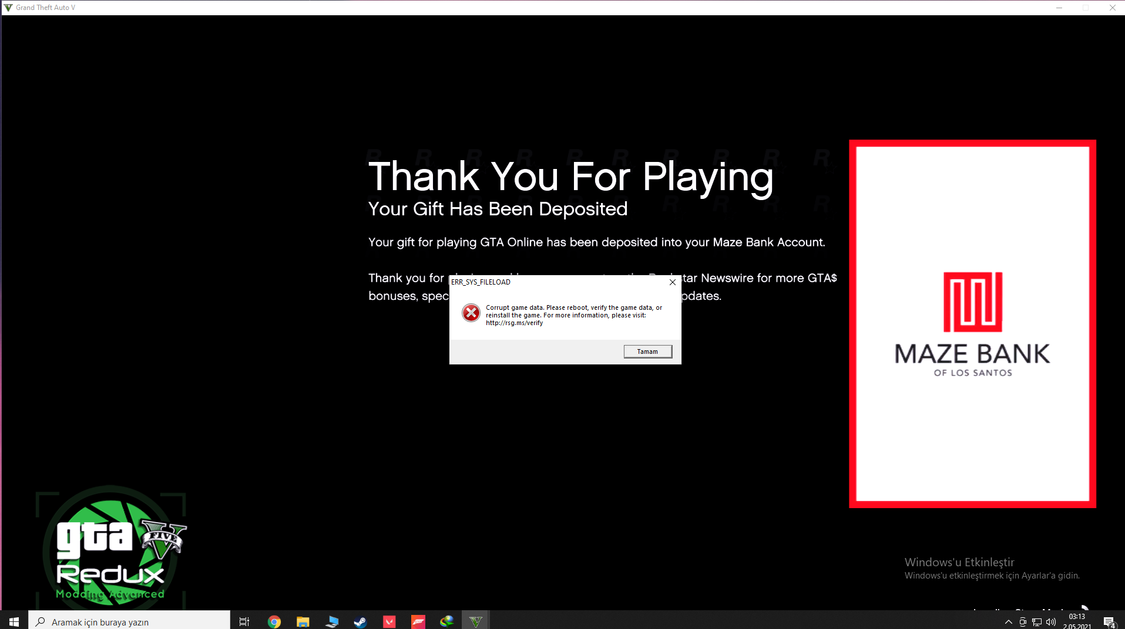Open the network status tray icon

point(1037,622)
